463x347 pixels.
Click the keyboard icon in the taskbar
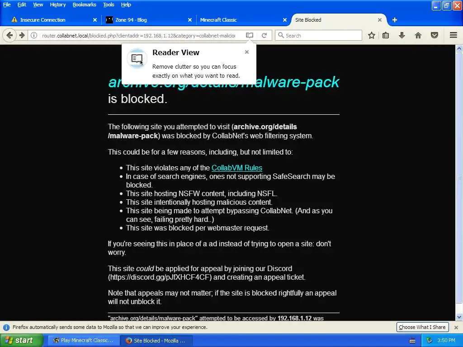tap(412, 341)
